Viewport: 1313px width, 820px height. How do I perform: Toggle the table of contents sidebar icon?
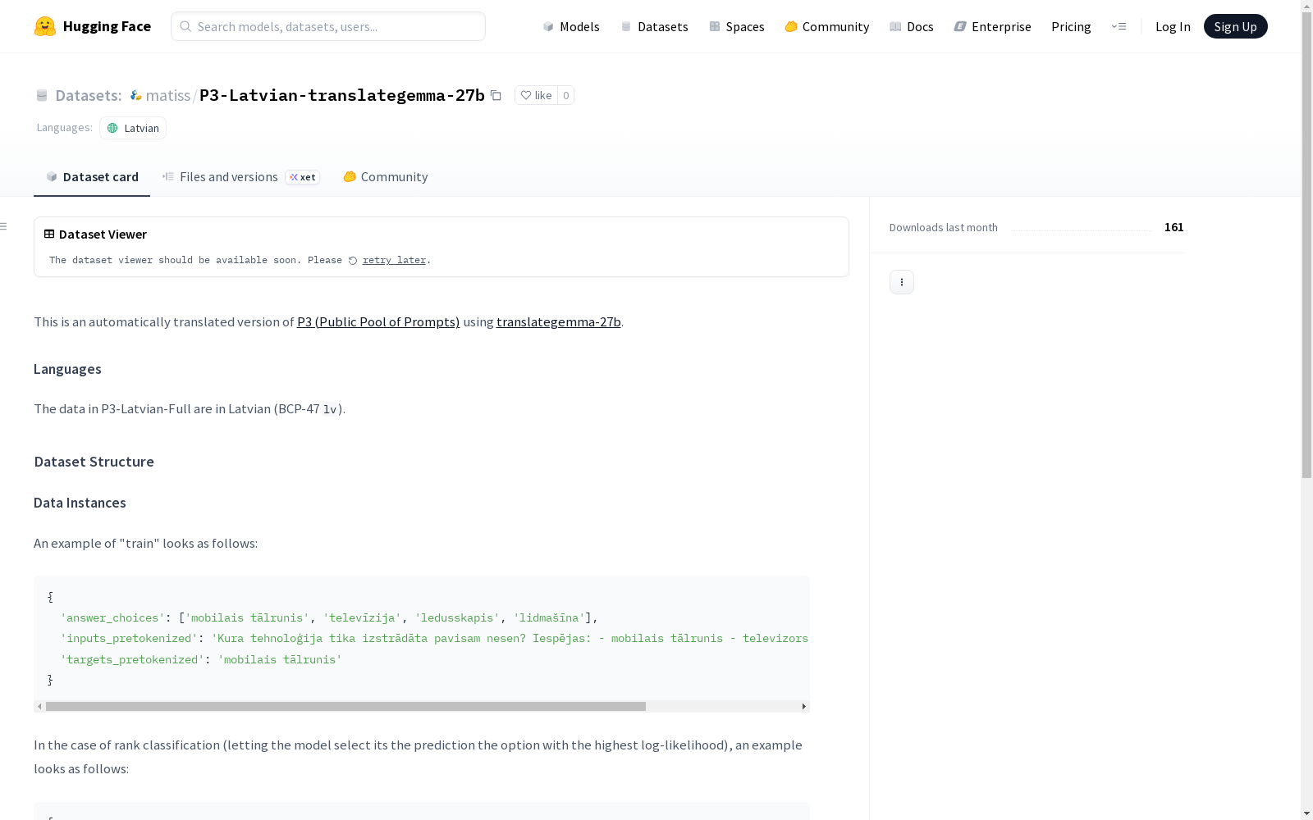point(4,226)
